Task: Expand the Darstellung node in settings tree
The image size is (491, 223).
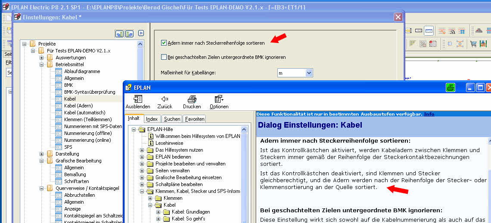Action: (x=41, y=154)
